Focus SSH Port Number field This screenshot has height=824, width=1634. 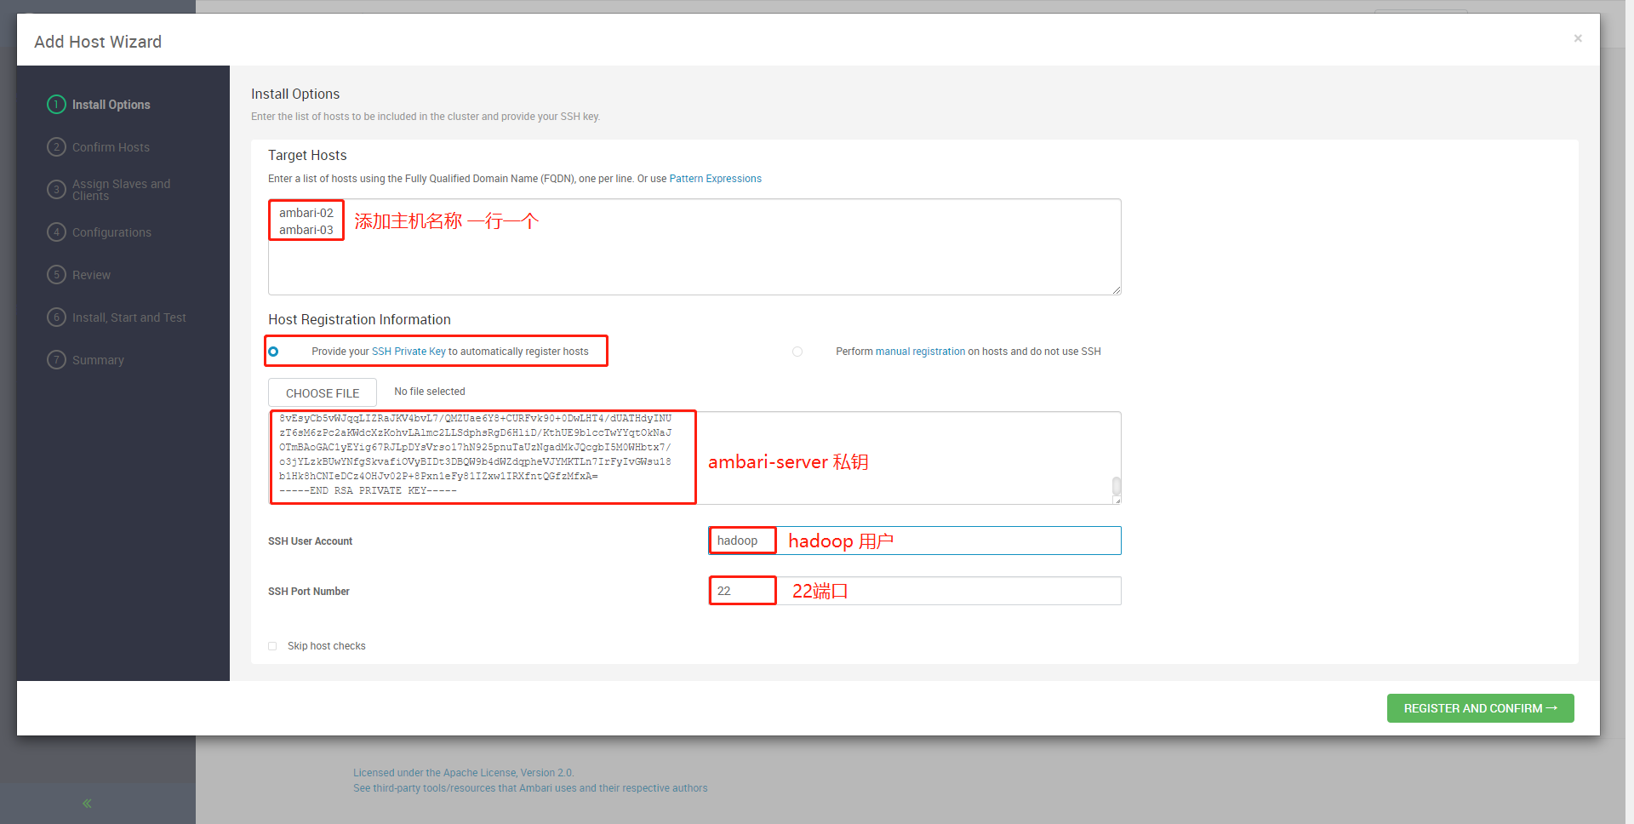tap(915, 591)
